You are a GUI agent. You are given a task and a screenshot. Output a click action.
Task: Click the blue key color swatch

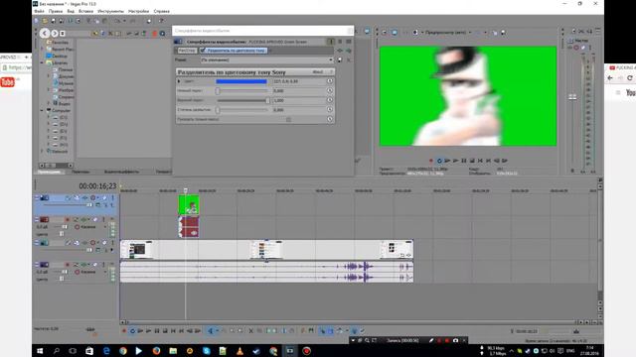pyautogui.click(x=241, y=81)
